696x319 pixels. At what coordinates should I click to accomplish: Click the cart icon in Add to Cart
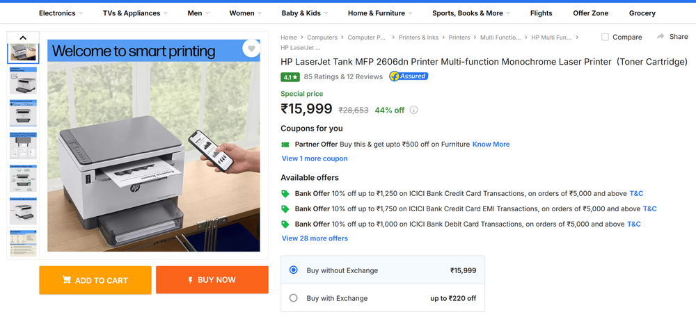point(67,280)
